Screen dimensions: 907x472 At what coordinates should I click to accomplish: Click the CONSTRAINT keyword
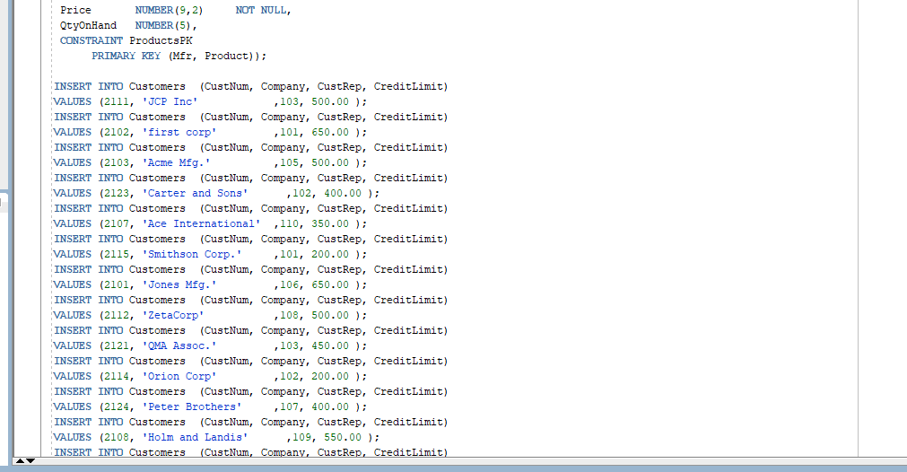[x=92, y=40]
